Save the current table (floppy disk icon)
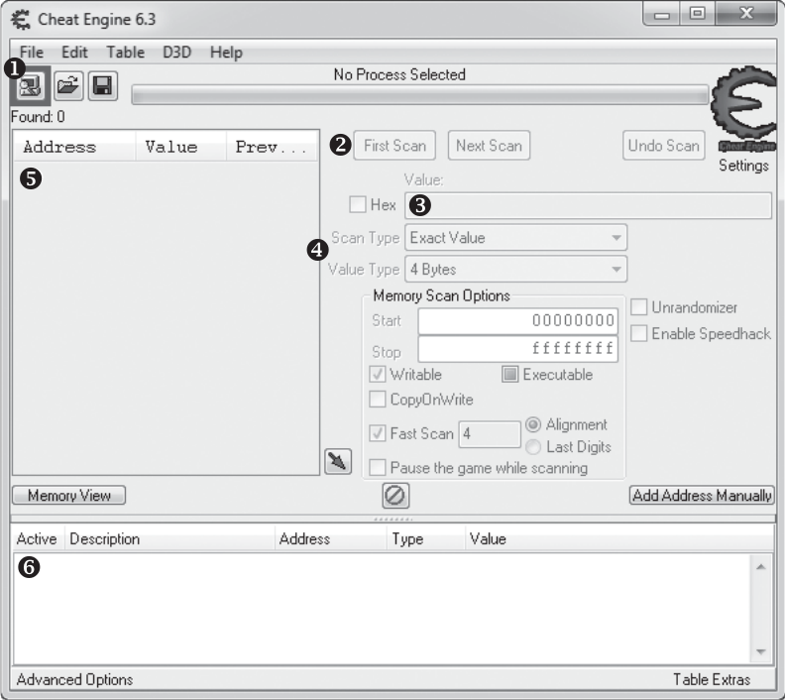This screenshot has height=700, width=785. (103, 86)
